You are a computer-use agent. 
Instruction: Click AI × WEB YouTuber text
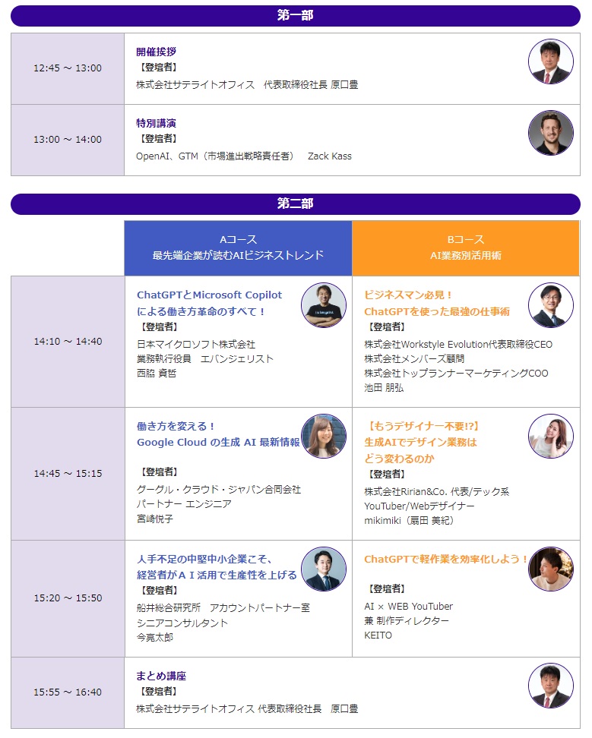[x=408, y=606]
